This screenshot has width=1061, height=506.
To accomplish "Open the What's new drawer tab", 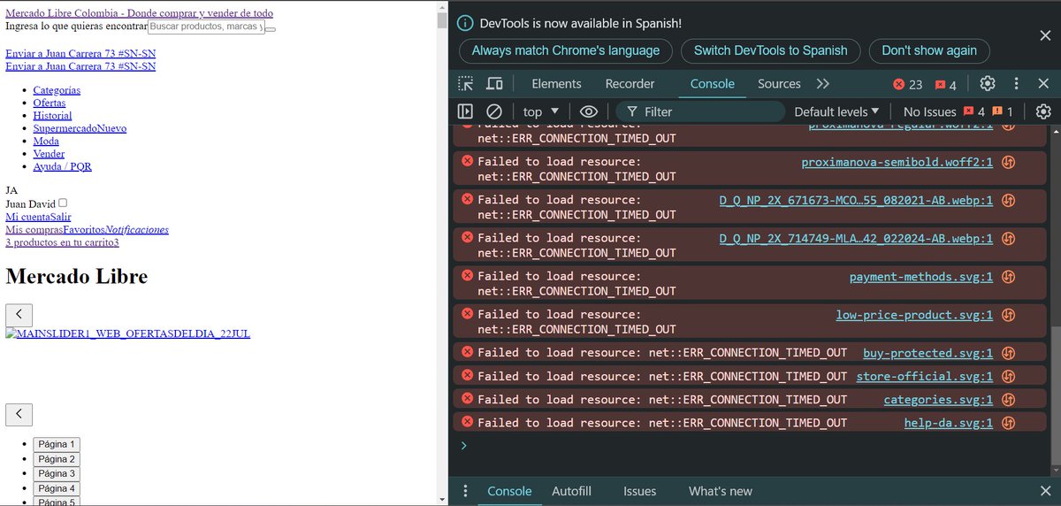I will [x=721, y=491].
